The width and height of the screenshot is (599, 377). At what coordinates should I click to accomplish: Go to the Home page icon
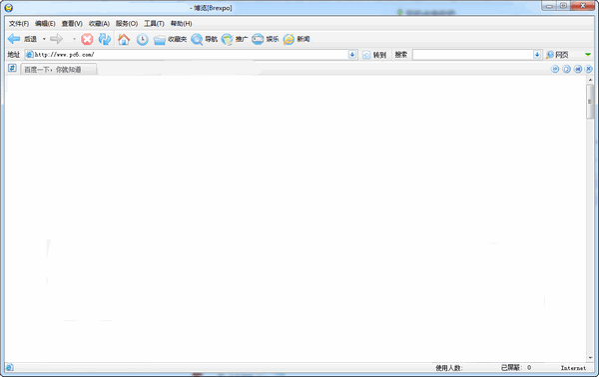coord(124,39)
